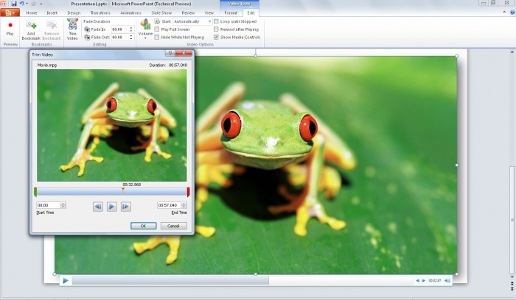
Task: Play the clip in Trim Video dialog
Action: [111, 207]
